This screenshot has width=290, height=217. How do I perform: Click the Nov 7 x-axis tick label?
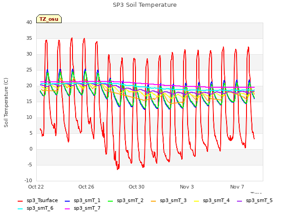pyautogui.click(x=237, y=187)
